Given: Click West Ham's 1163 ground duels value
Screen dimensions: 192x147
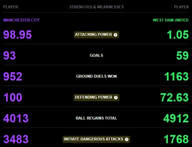Looking at the screenshot, I should point(177,77).
